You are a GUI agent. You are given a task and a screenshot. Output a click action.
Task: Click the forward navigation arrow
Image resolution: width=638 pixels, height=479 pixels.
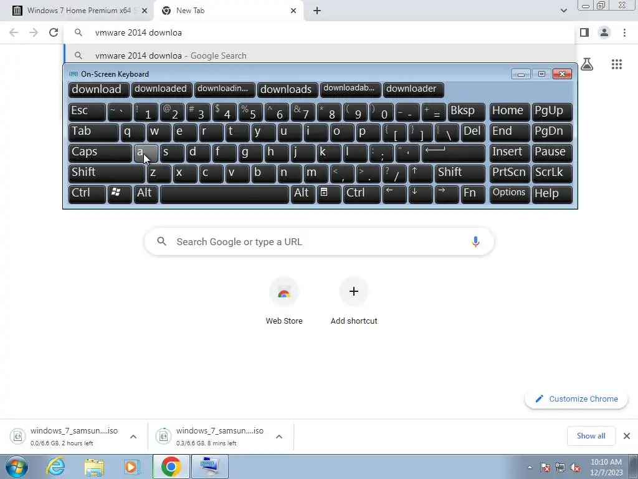click(34, 32)
